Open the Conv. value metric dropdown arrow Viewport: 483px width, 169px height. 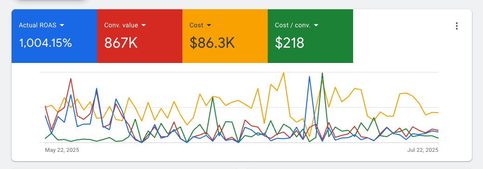coord(143,25)
